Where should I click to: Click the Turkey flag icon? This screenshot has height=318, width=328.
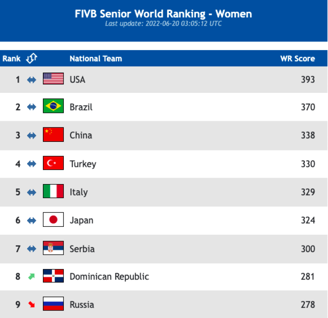click(x=53, y=163)
